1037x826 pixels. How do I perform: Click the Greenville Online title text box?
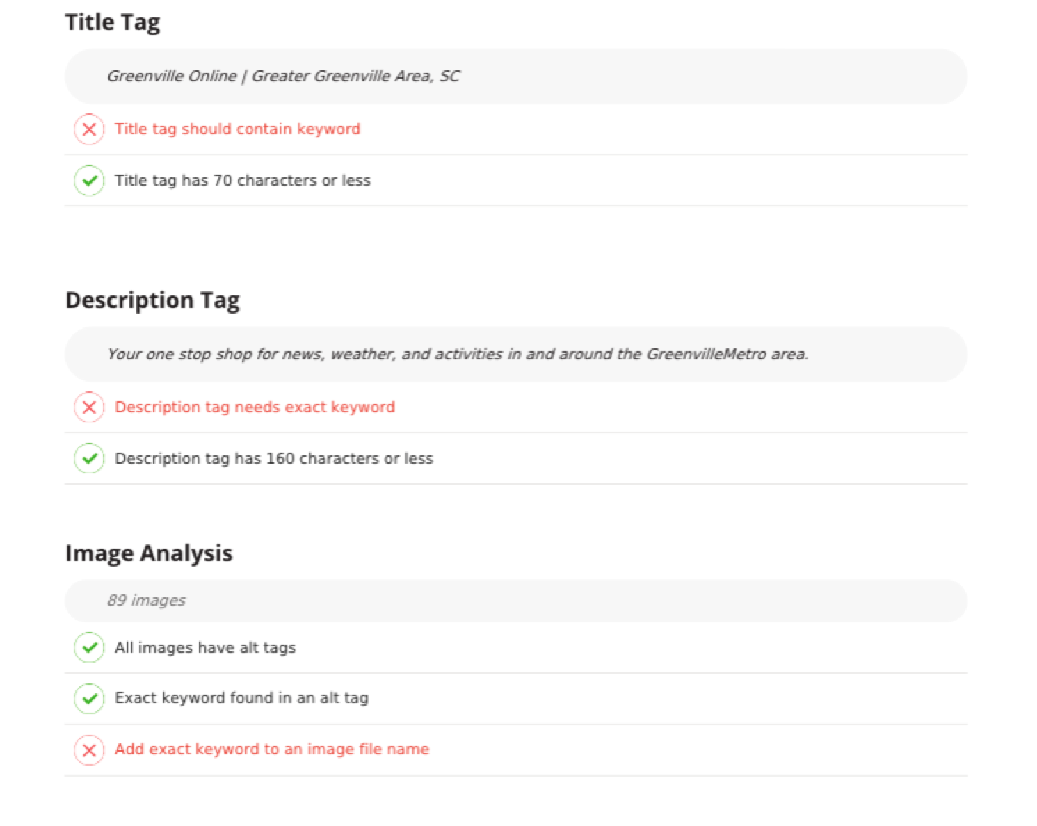tap(516, 76)
